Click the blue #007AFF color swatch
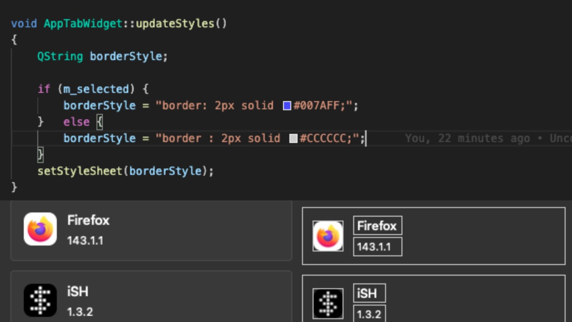 (x=287, y=106)
